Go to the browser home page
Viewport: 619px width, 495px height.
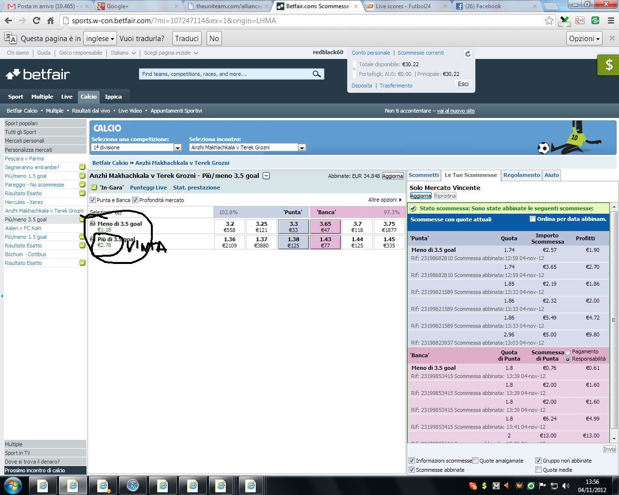tap(50, 21)
